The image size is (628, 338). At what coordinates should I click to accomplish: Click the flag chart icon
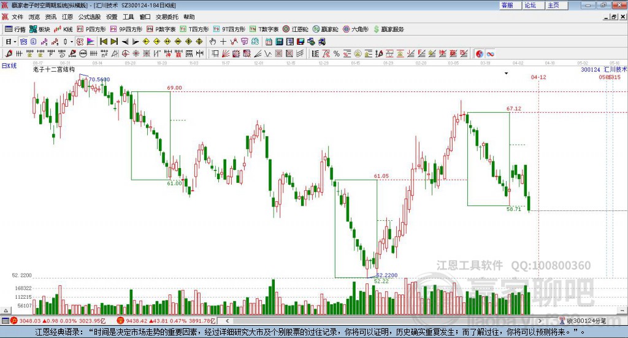91,42
